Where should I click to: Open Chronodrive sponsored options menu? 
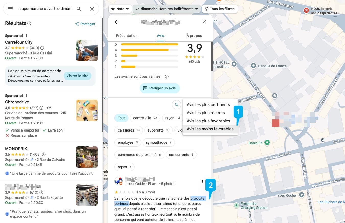(26, 96)
